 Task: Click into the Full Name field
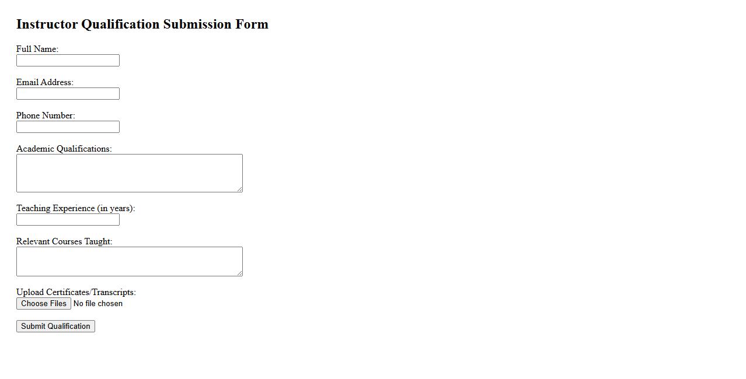coord(68,61)
